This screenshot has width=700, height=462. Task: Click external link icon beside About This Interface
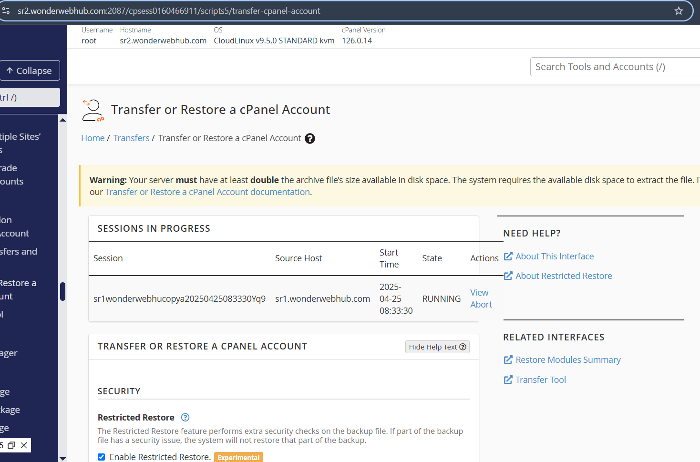tap(508, 257)
